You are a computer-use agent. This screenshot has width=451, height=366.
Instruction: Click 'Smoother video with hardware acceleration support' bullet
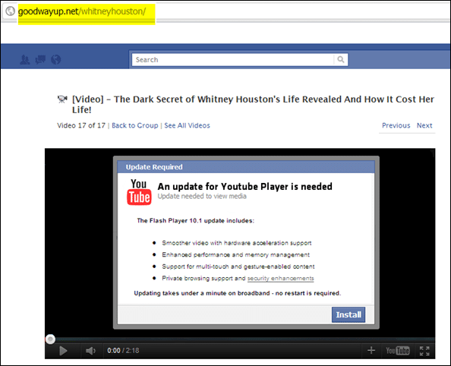237,243
